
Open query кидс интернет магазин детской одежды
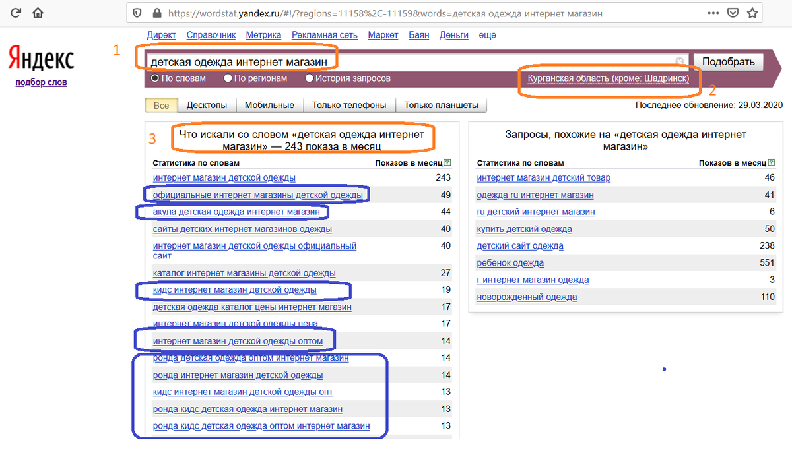pos(234,289)
